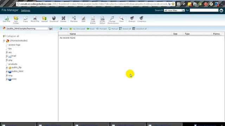Sort by the Name column header
Image resolution: width=225 pixels, height=126 pixels.
[73, 34]
